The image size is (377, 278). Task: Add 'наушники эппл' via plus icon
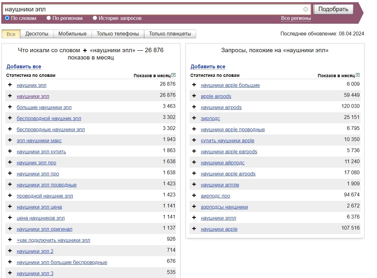click(194, 218)
